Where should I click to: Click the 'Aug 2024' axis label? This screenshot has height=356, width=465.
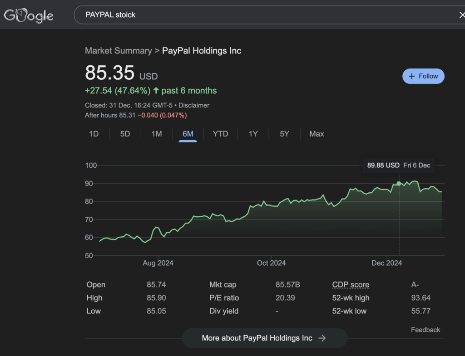[158, 263]
